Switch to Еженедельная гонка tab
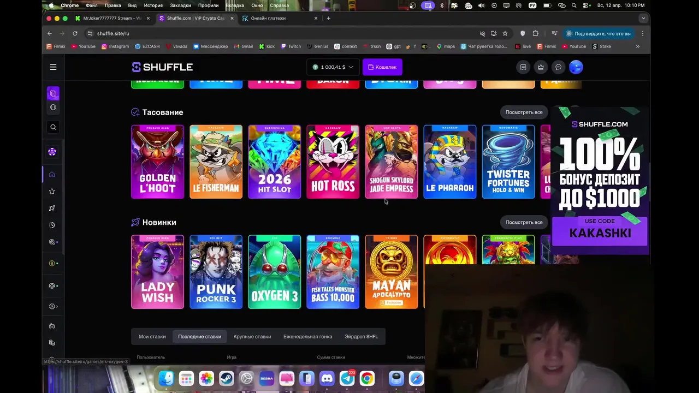 tap(307, 337)
